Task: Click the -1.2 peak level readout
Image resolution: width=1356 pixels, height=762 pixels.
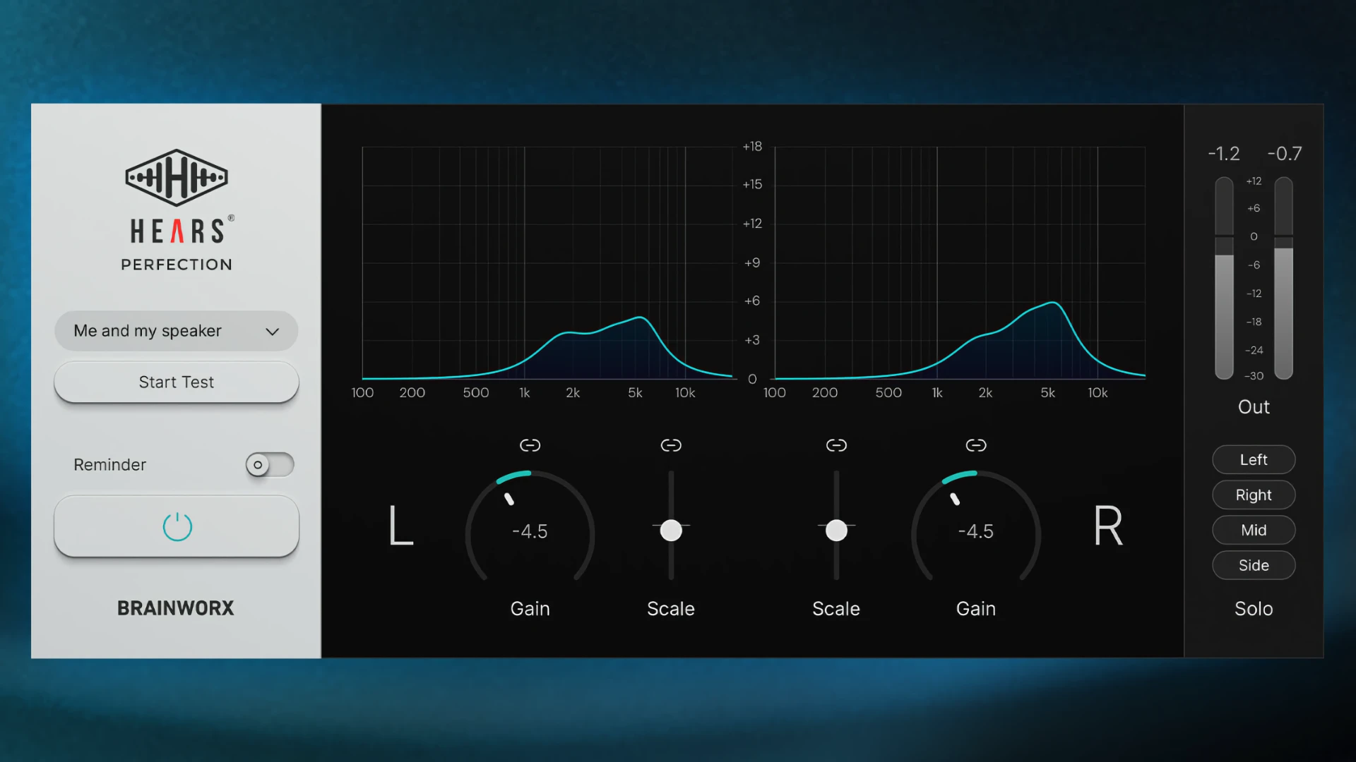Action: [1224, 154]
